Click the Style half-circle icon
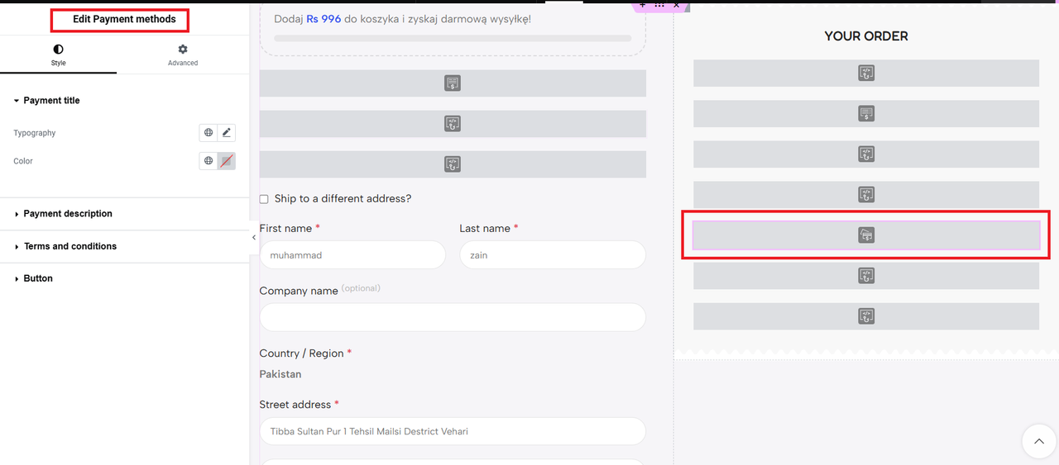 click(x=58, y=50)
